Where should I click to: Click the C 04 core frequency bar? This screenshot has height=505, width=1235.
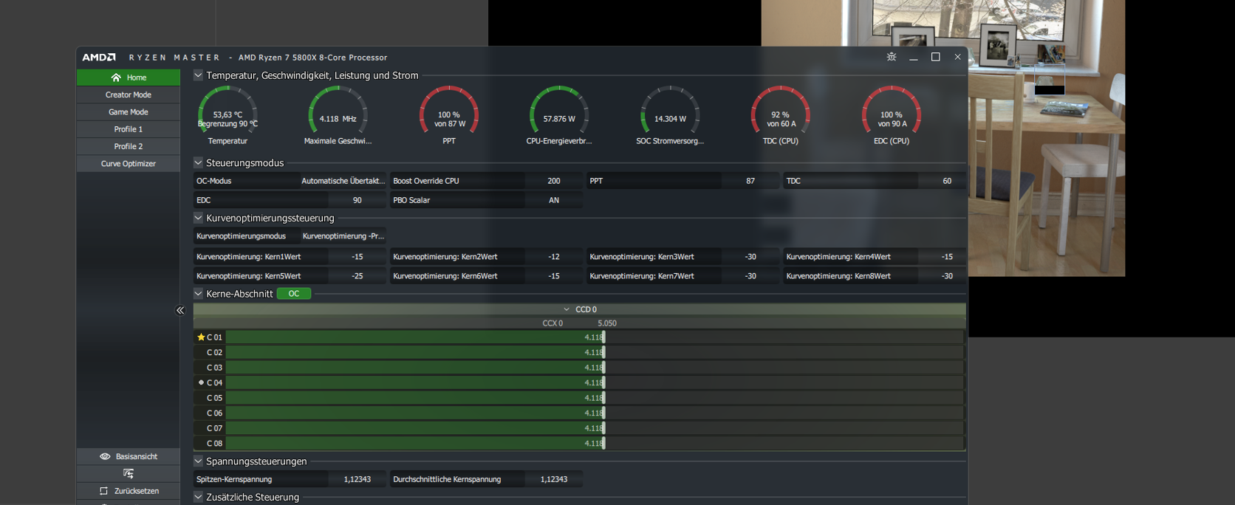(595, 382)
